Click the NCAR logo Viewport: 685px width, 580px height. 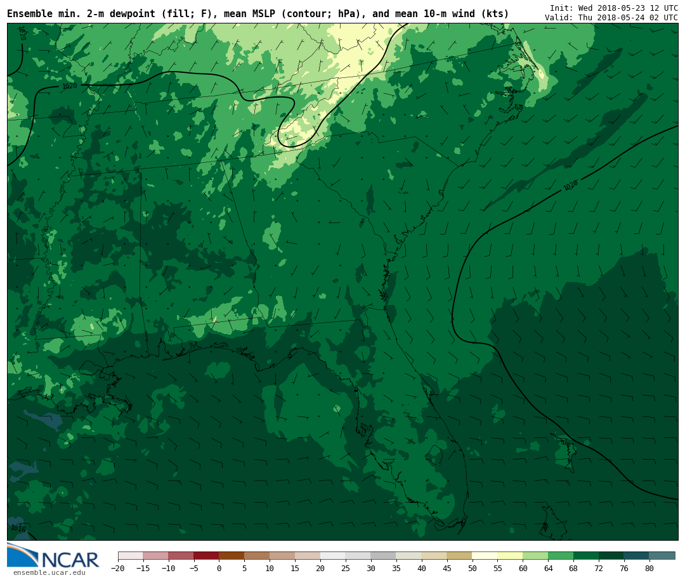(x=53, y=556)
